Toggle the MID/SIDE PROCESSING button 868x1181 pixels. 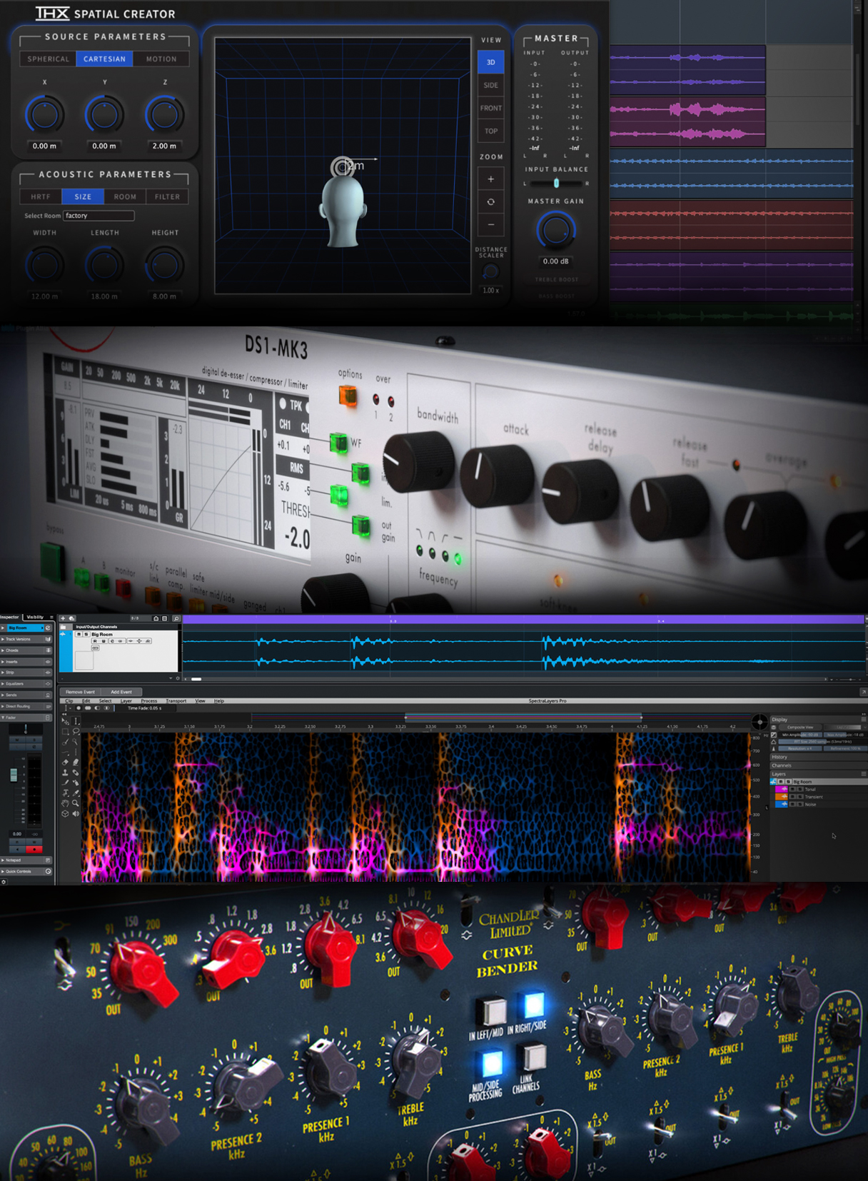(x=490, y=1064)
